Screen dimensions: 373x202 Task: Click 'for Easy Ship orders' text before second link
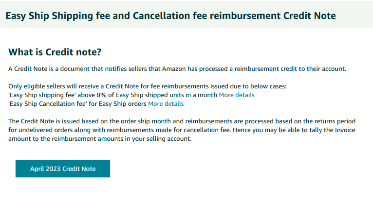coord(117,104)
